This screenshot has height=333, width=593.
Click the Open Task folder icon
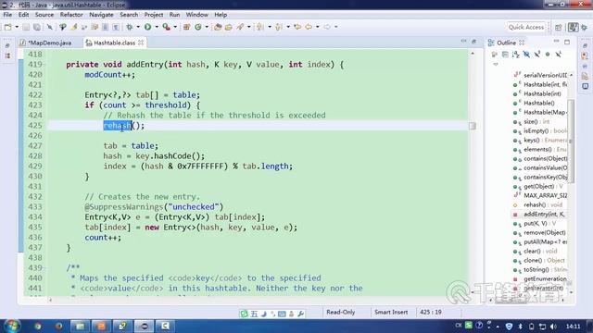click(x=229, y=27)
